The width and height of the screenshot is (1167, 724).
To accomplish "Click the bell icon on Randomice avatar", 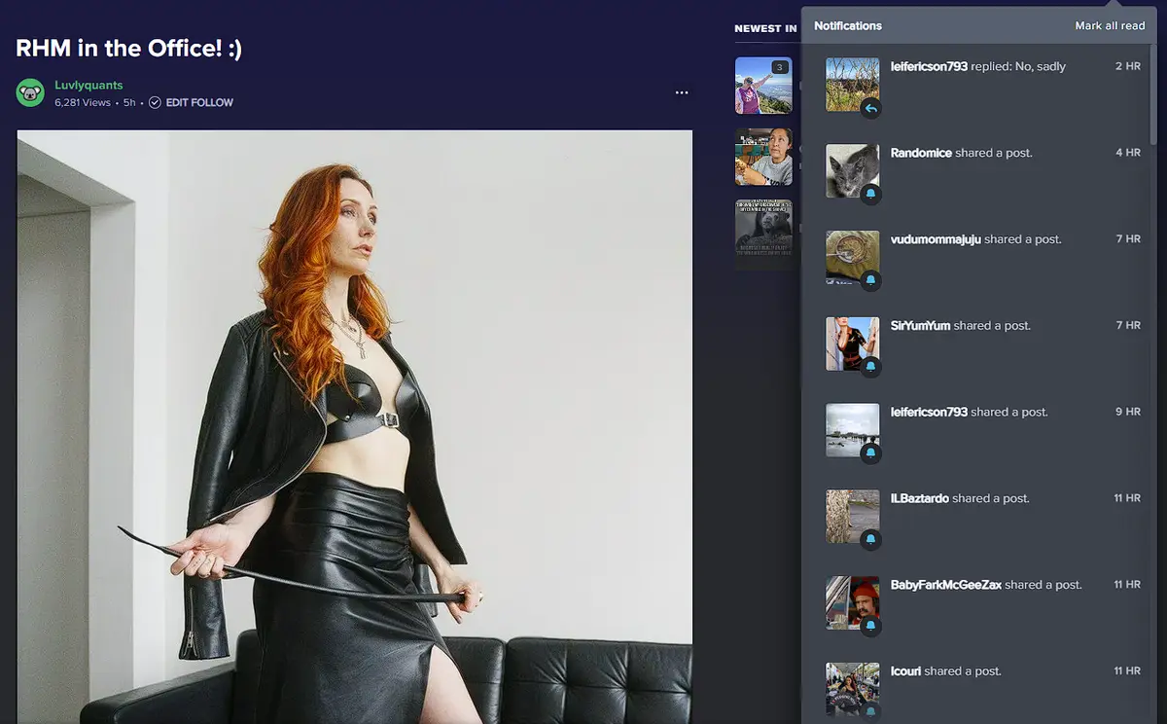I will tap(870, 195).
